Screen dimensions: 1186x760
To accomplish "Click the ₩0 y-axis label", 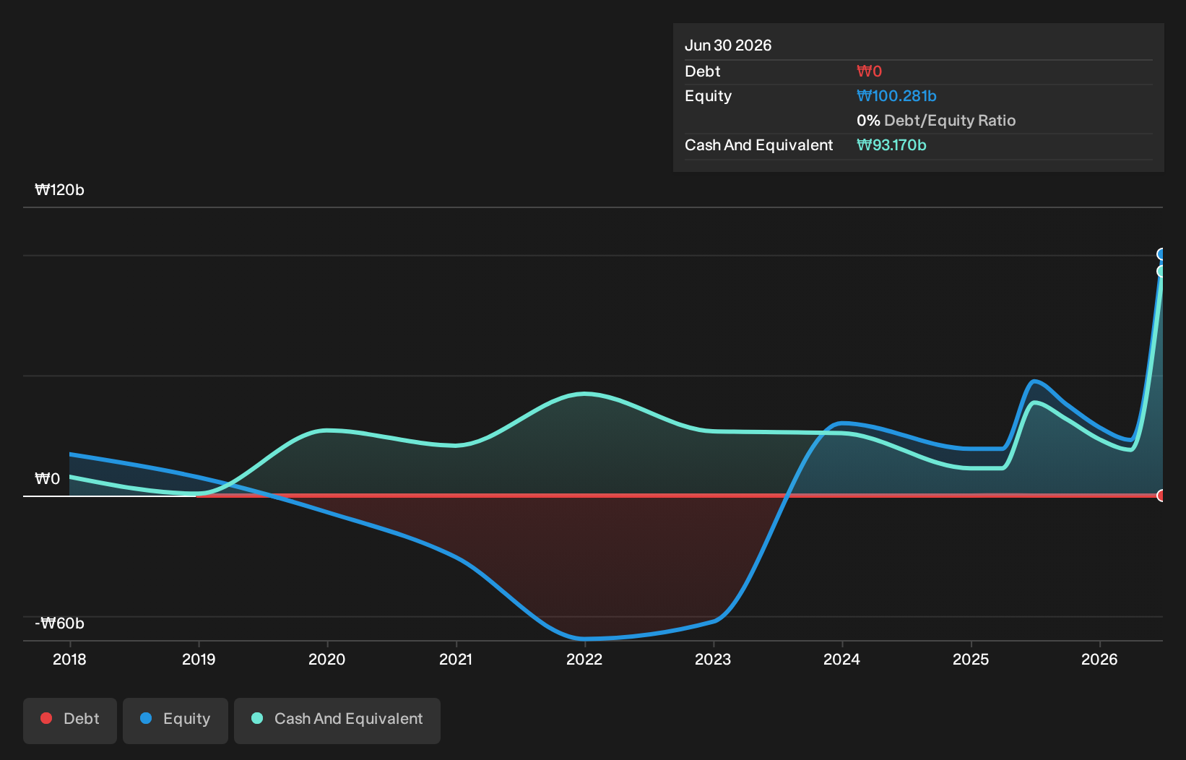I will [x=48, y=479].
